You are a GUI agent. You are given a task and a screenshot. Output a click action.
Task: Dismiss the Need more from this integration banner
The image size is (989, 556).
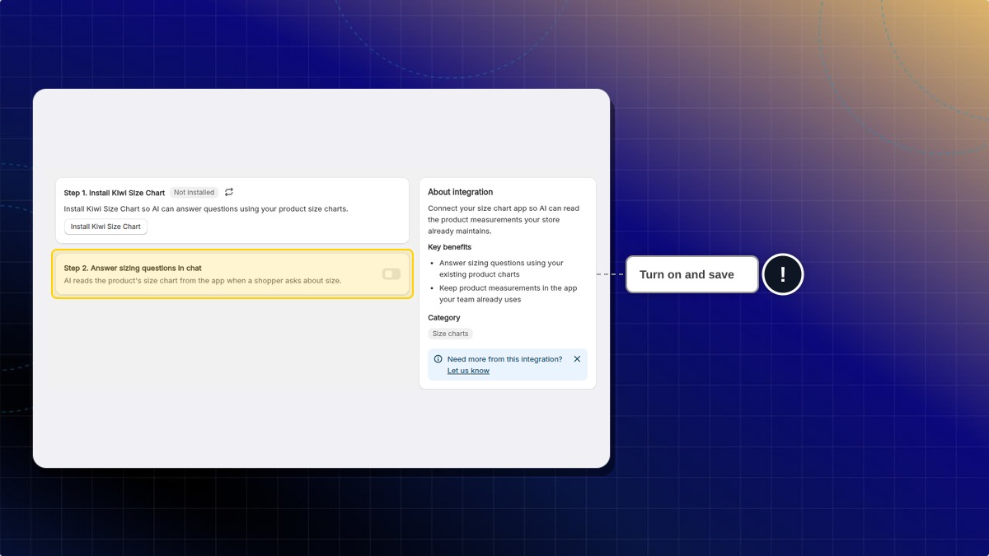(577, 359)
